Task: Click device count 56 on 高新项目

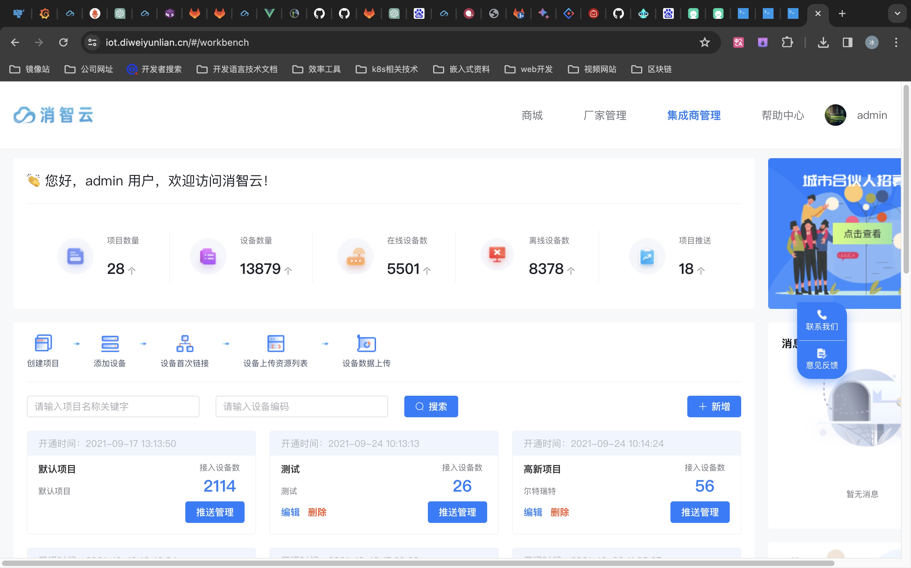Action: (x=704, y=486)
